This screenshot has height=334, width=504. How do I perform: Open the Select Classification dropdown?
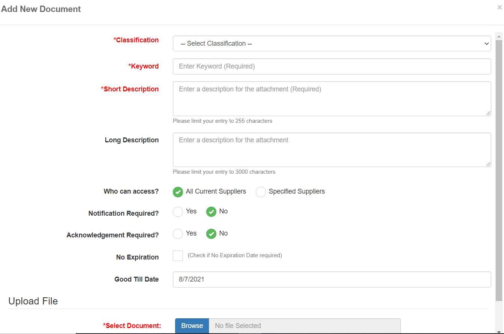pos(332,43)
